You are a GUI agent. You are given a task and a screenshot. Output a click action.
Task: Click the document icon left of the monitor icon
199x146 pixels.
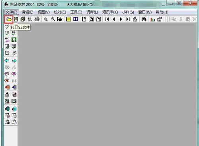coord(7,46)
